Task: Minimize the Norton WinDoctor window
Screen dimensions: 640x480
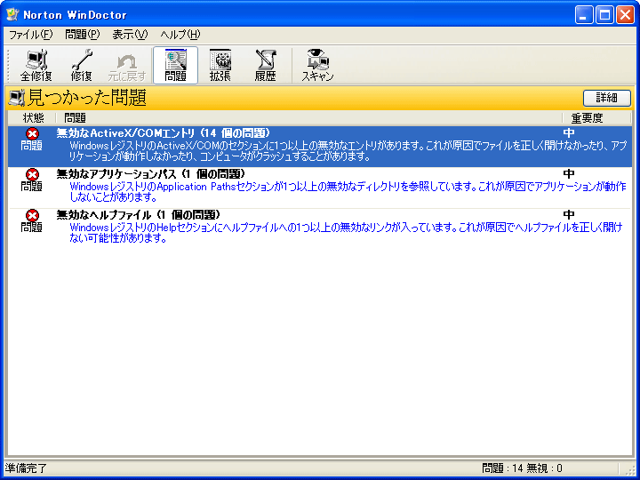Action: tap(584, 15)
